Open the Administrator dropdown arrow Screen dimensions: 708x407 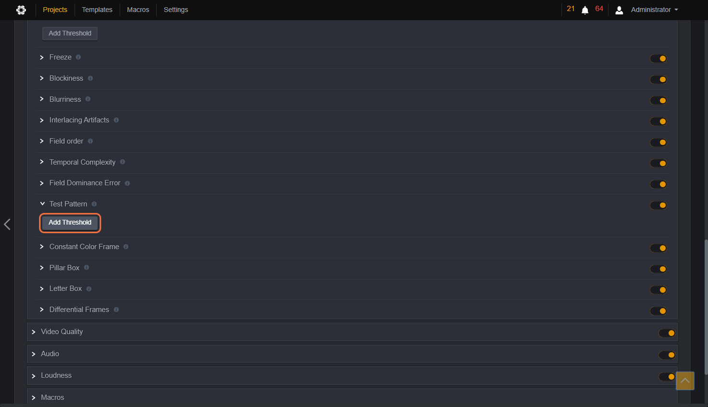[676, 10]
